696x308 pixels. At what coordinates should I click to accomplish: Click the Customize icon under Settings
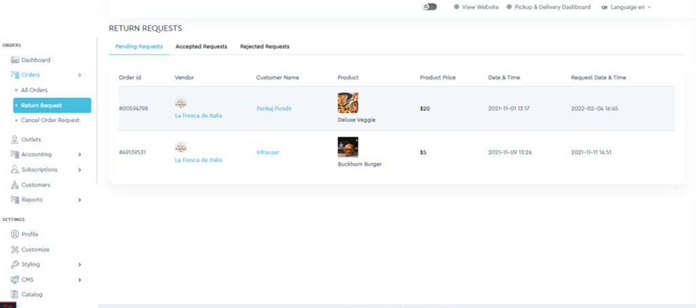tap(15, 250)
